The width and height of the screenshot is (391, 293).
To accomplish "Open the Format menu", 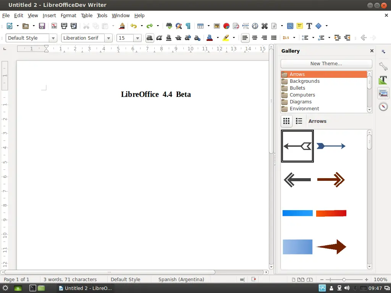I will (x=68, y=15).
